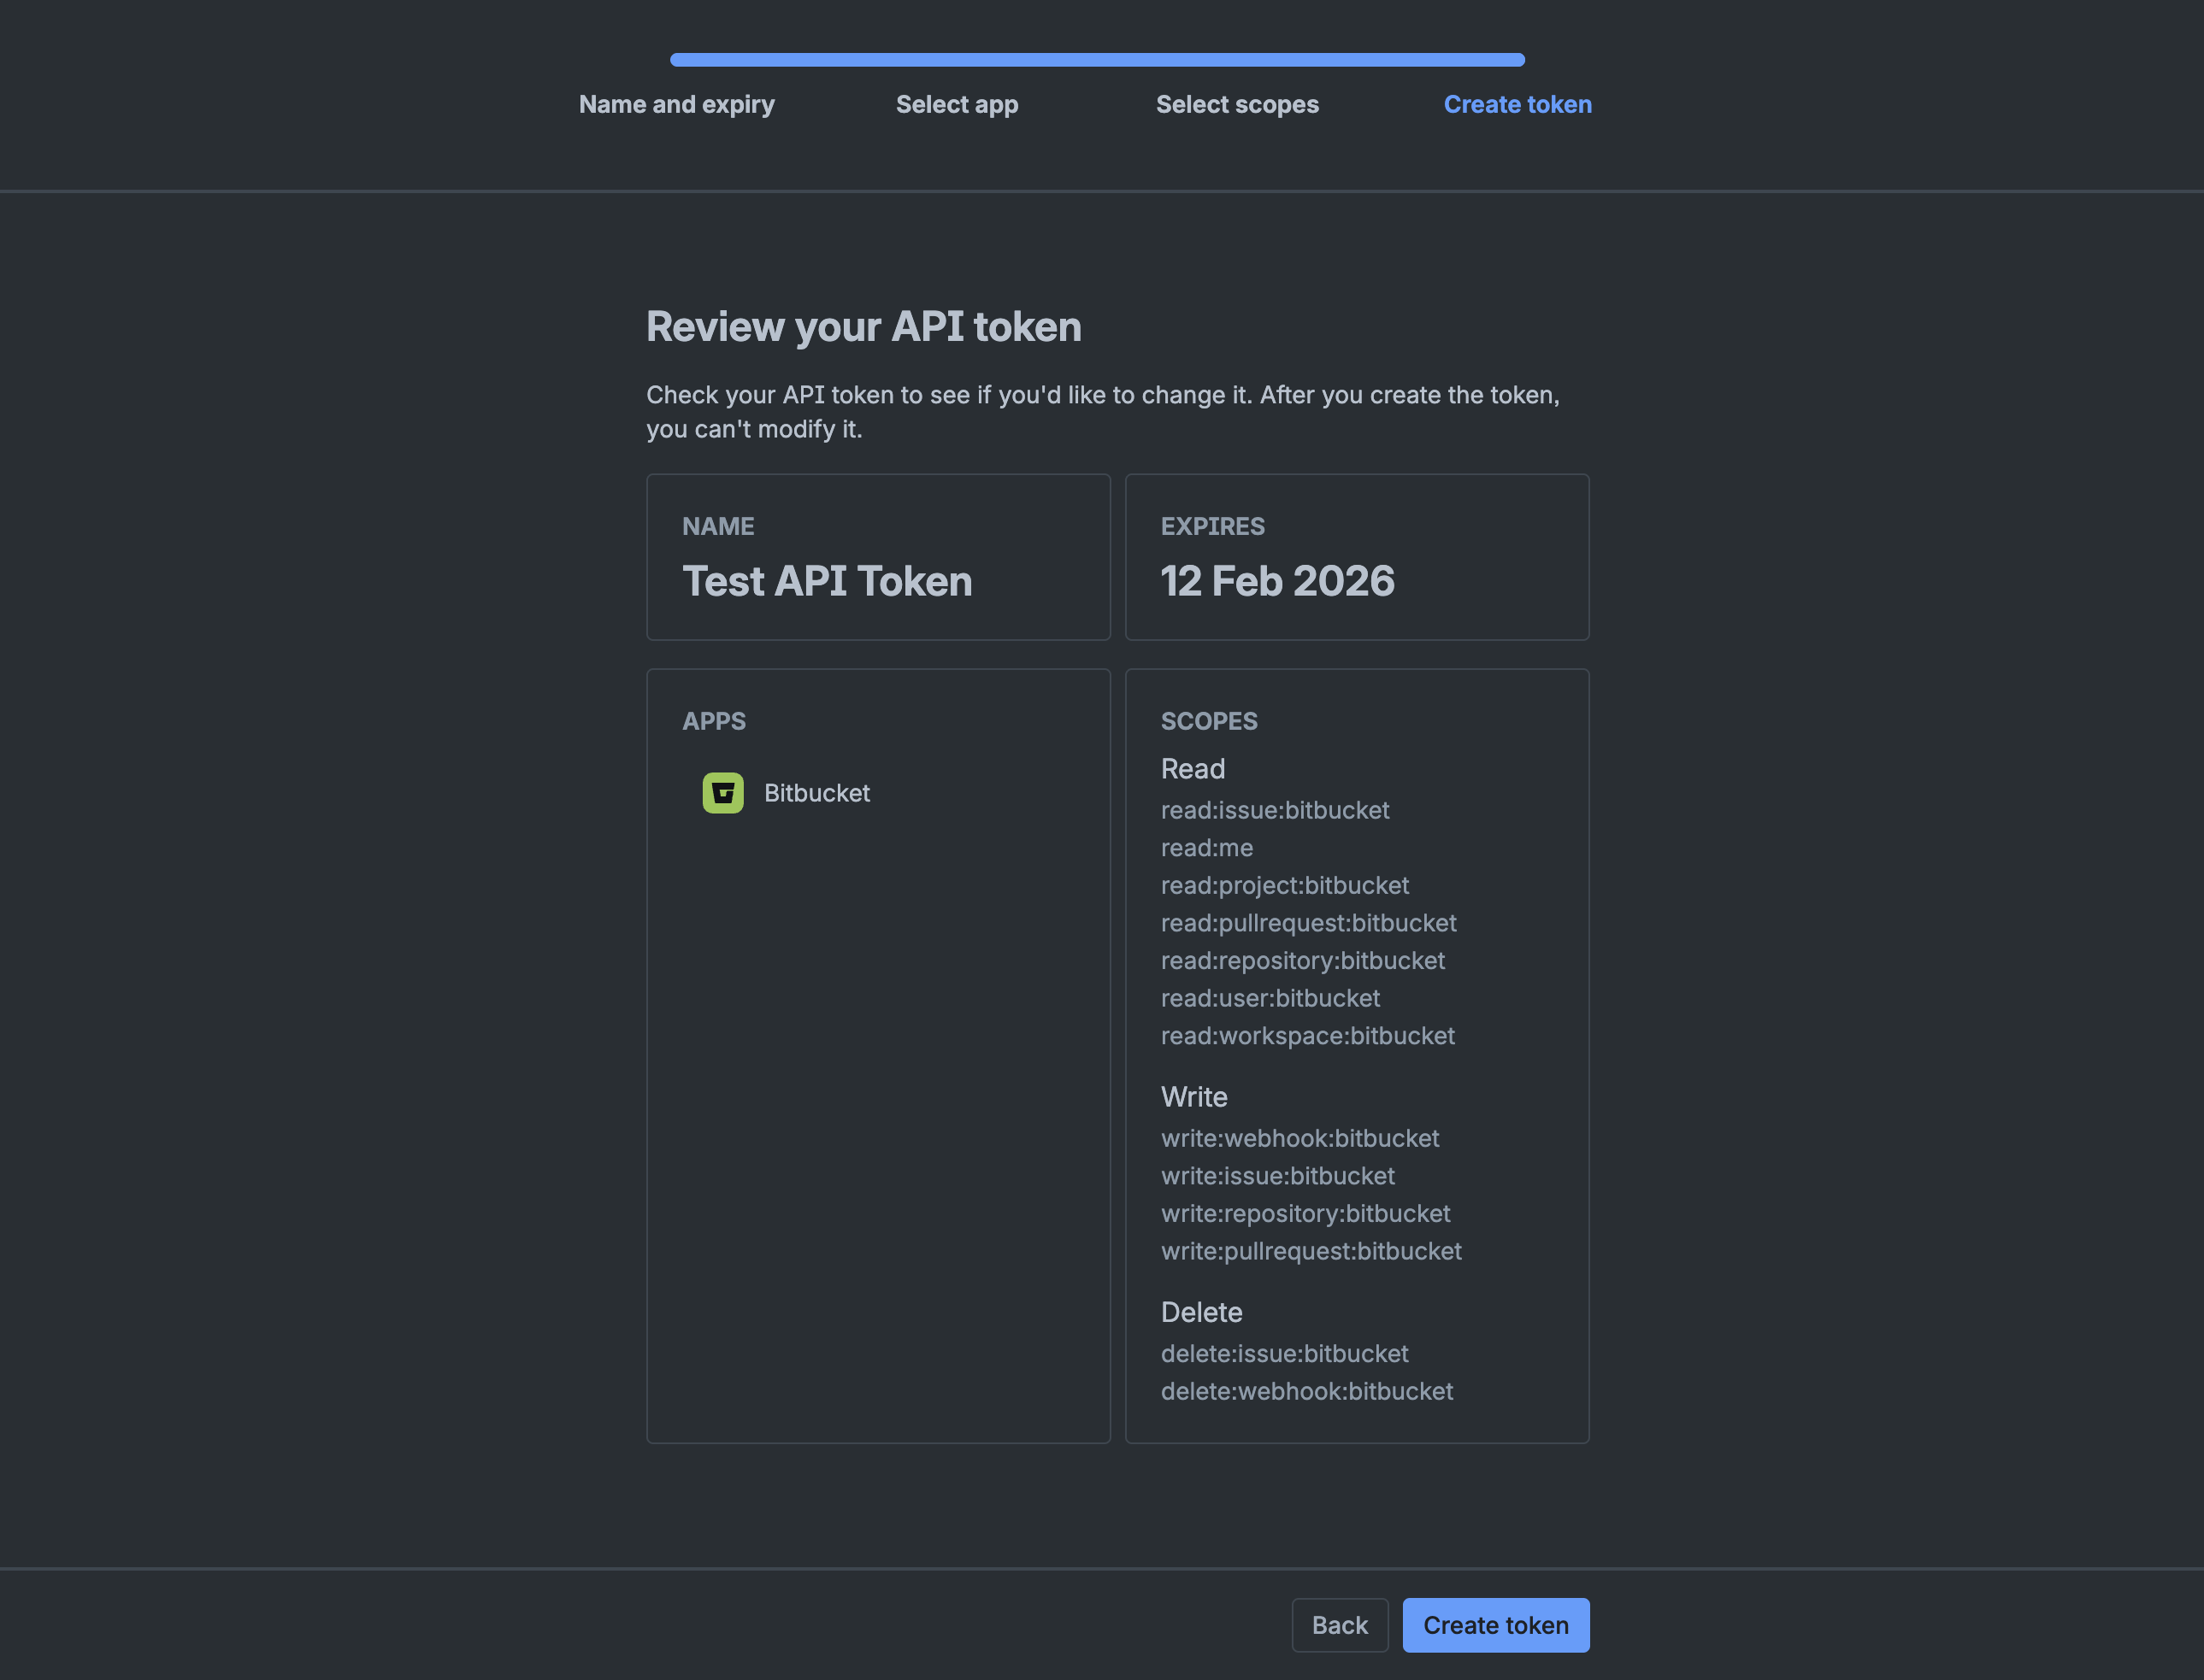
Task: Click the Read scopes section heading
Action: 1193,769
